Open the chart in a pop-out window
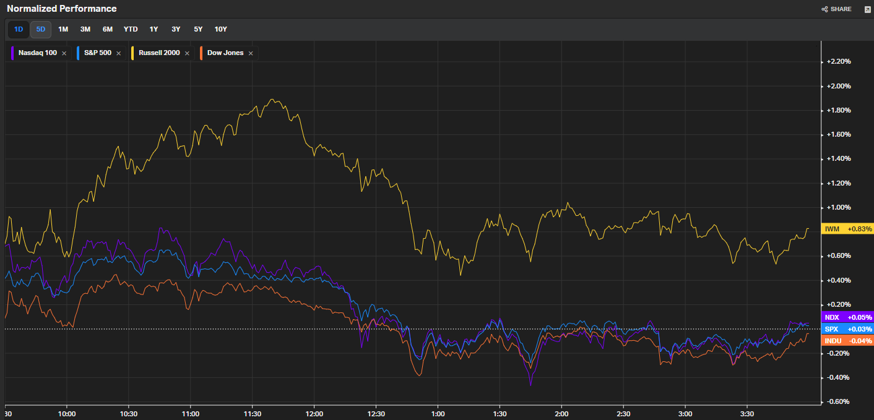 tap(867, 9)
